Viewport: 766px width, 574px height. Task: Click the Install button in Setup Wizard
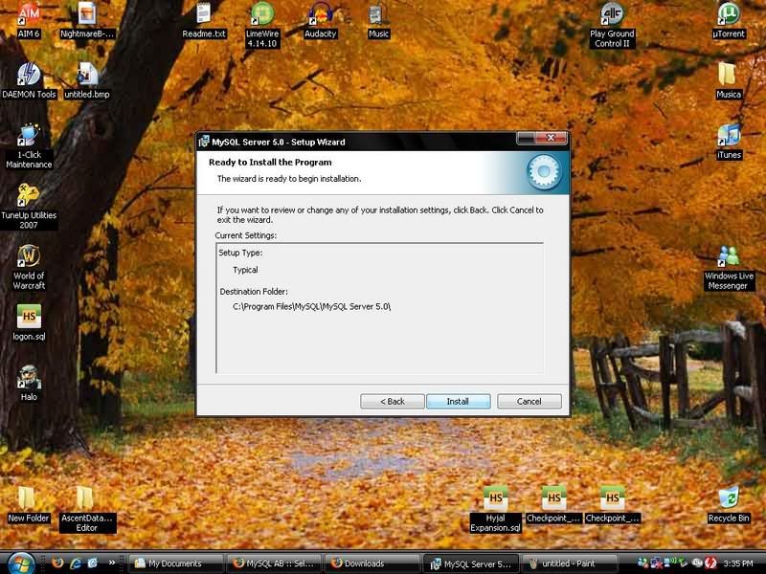459,401
